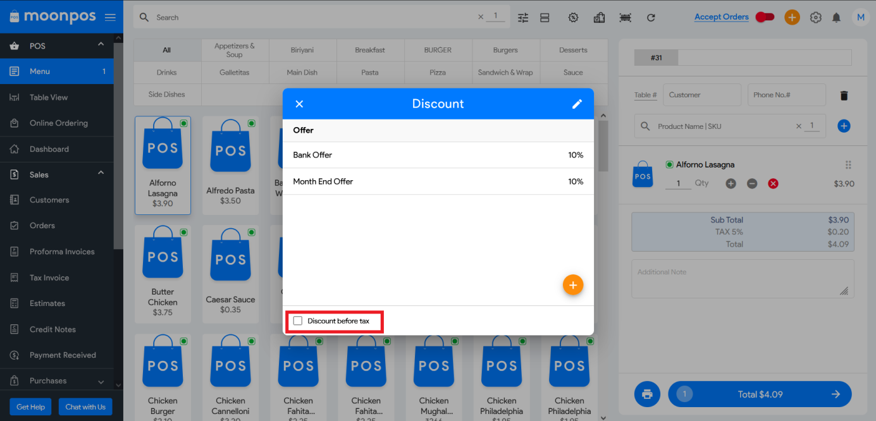This screenshot has height=421, width=876.
Task: Switch to the Pizza category tab
Action: [438, 73]
